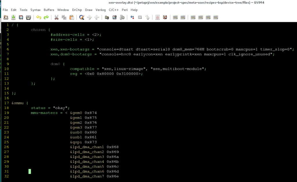Click "dom0_mem=768M" in the bootargs string
This screenshot has height=182, width=297.
[188, 49]
